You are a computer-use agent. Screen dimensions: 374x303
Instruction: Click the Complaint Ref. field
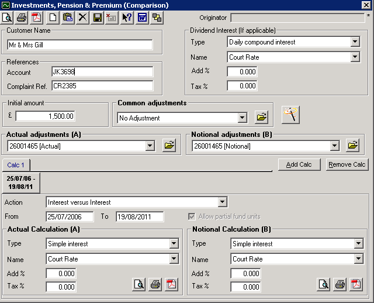pos(102,86)
